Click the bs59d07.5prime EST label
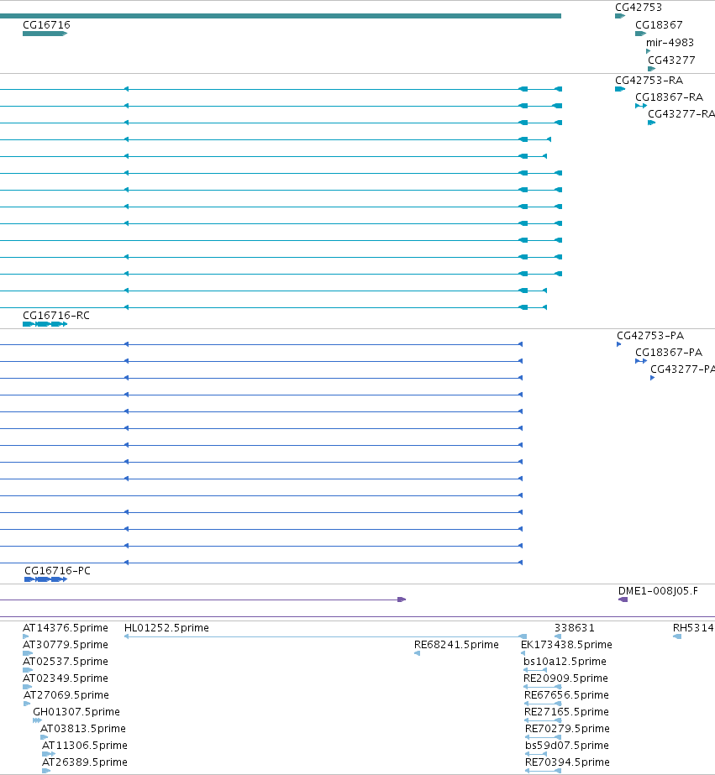This screenshot has height=775, width=715. [567, 746]
